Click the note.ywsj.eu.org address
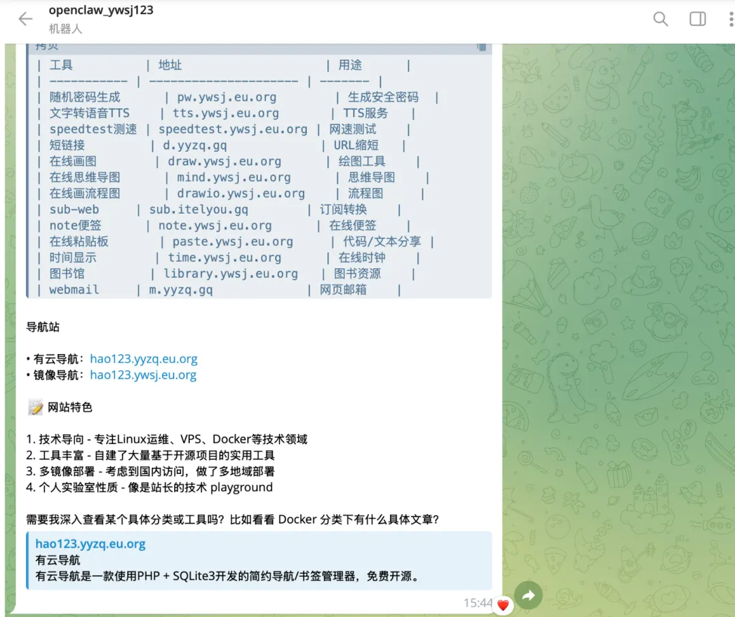 (x=214, y=225)
